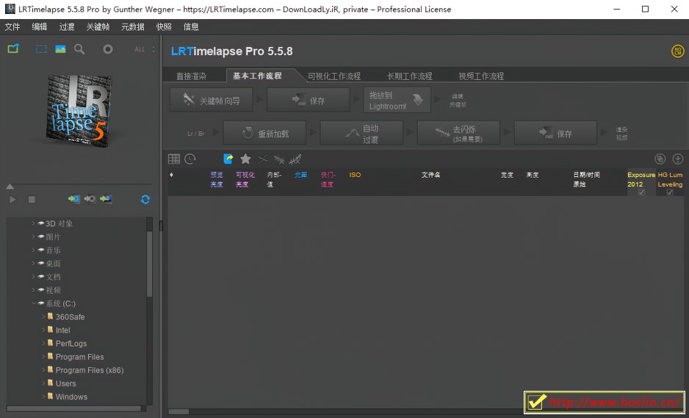Click the LRTimelapse 5 box logo thumbnail
Image resolution: width=689 pixels, height=418 pixels.
[x=78, y=111]
